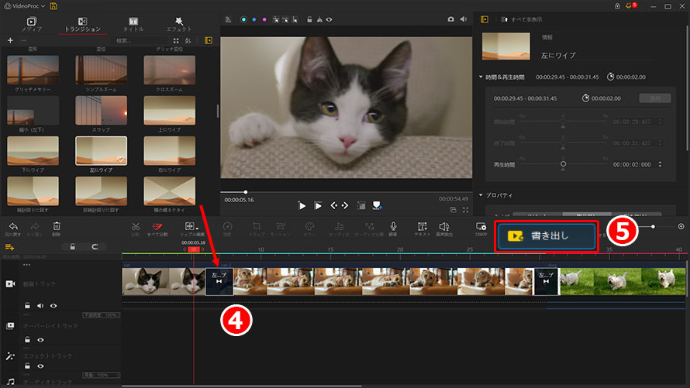
Task: Click the favorite heart on 左にワイプ
Action: 120,160
